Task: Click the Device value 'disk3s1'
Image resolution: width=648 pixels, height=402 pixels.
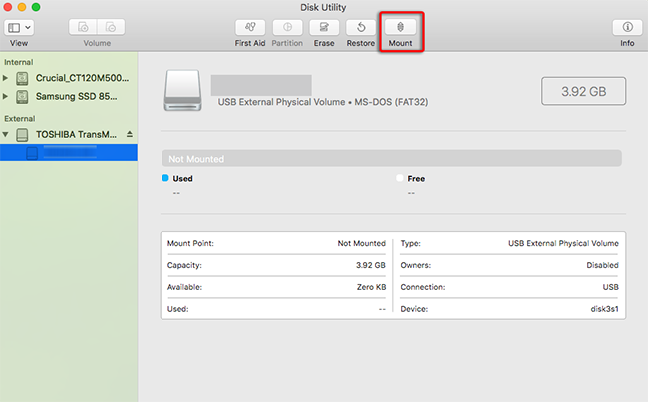Action: (604, 309)
